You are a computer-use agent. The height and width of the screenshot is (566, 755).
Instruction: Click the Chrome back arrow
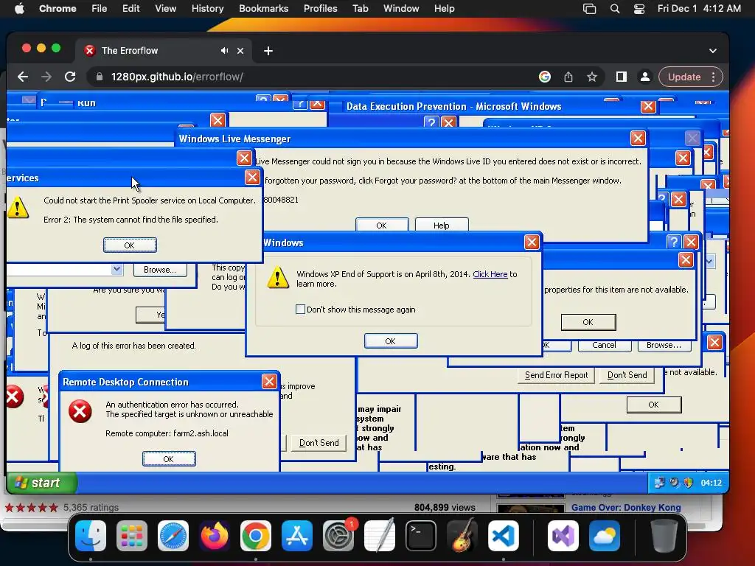tap(23, 77)
